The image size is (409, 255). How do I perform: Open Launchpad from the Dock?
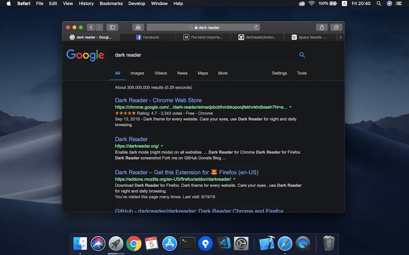click(115, 243)
